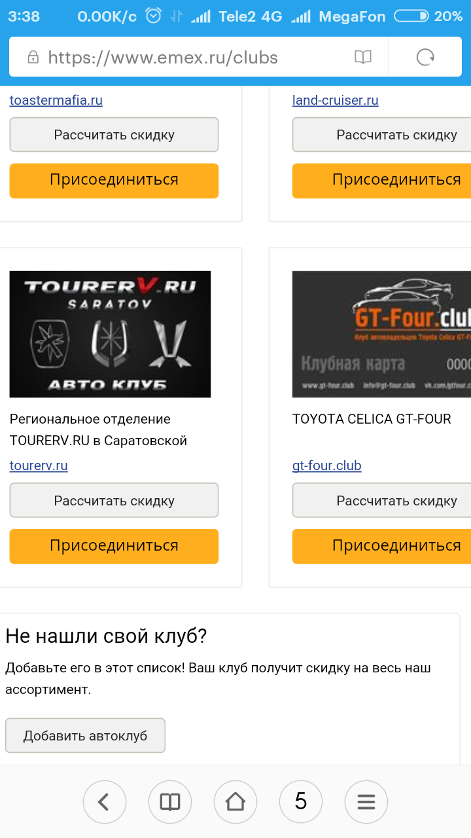
Task: Open the toastermafia.ru link
Action: coord(56,100)
